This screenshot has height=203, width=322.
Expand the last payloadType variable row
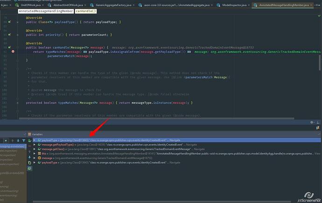tap(35, 162)
